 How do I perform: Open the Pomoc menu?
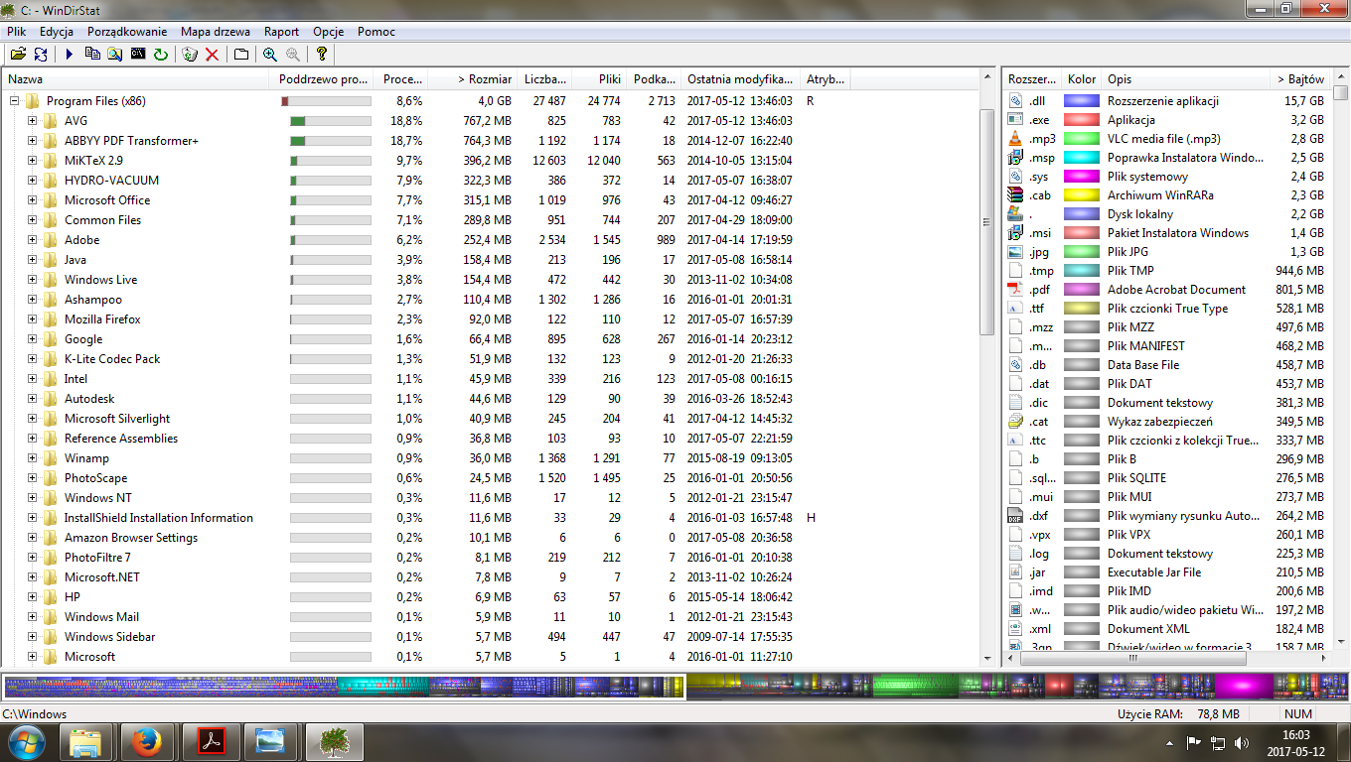tap(376, 32)
